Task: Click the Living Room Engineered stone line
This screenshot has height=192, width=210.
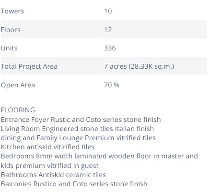Action: point(77,129)
